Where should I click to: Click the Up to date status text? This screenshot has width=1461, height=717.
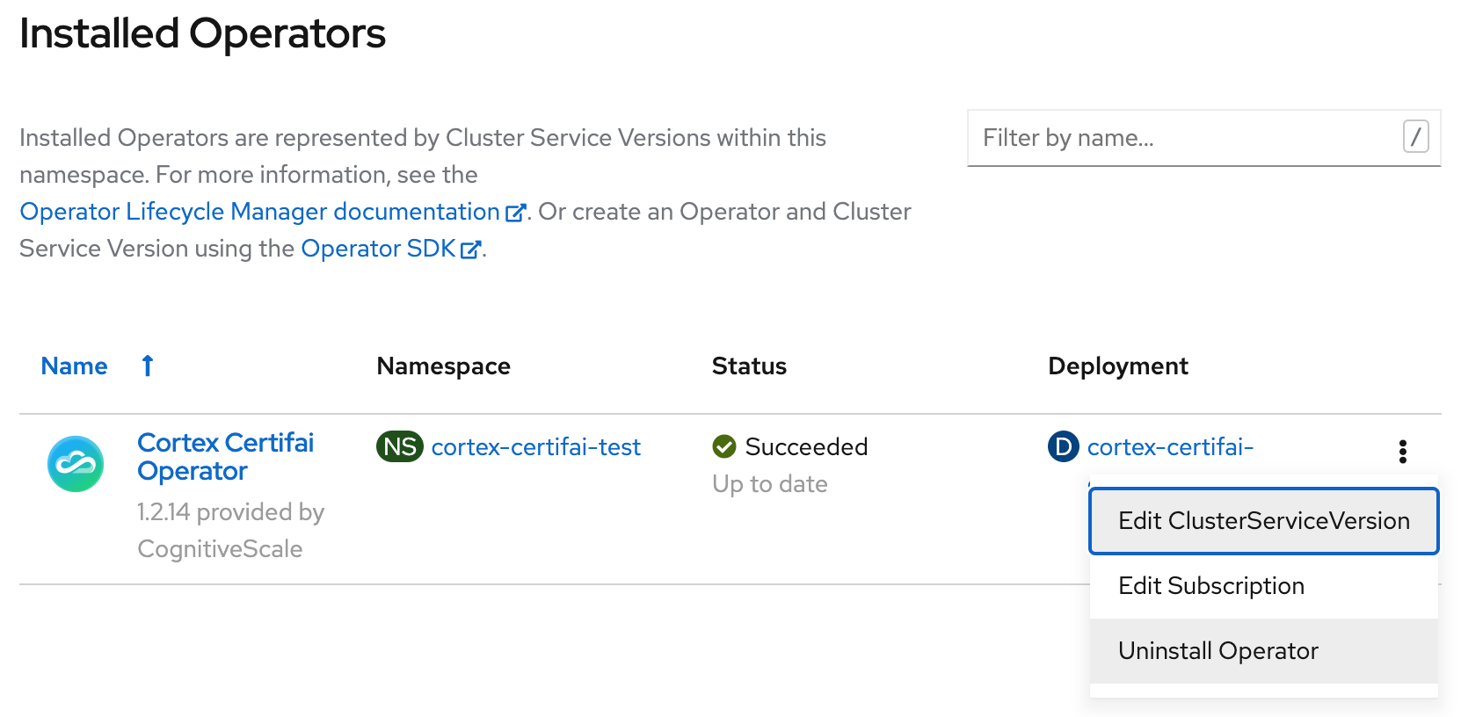pyautogui.click(x=770, y=484)
